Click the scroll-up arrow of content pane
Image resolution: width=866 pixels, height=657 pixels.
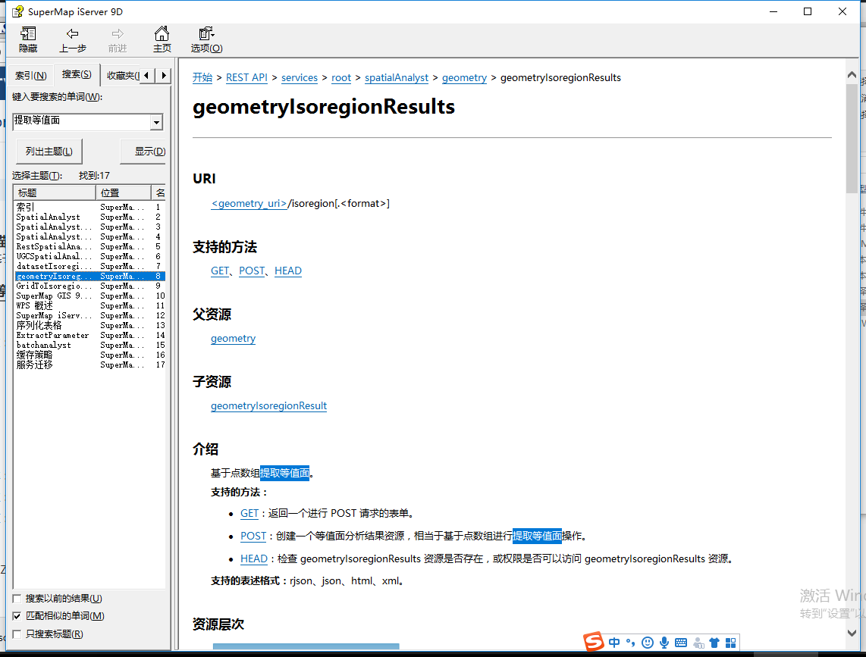coord(852,74)
